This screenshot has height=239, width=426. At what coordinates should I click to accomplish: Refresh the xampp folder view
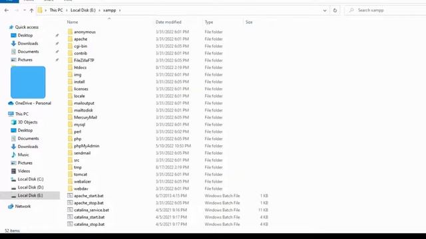[x=335, y=11]
